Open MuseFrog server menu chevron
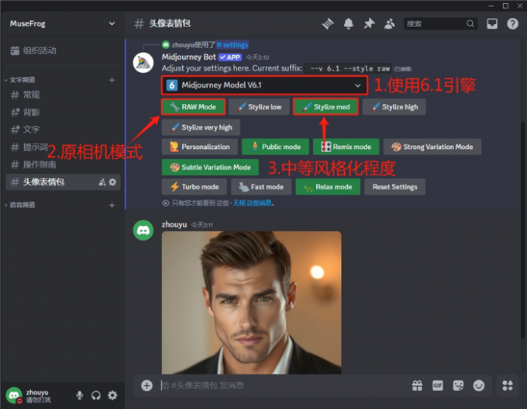527x409 pixels. [x=112, y=23]
